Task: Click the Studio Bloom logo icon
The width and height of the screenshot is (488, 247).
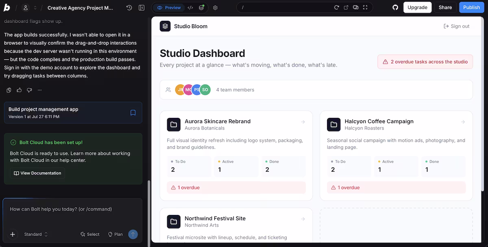Action: point(165,26)
